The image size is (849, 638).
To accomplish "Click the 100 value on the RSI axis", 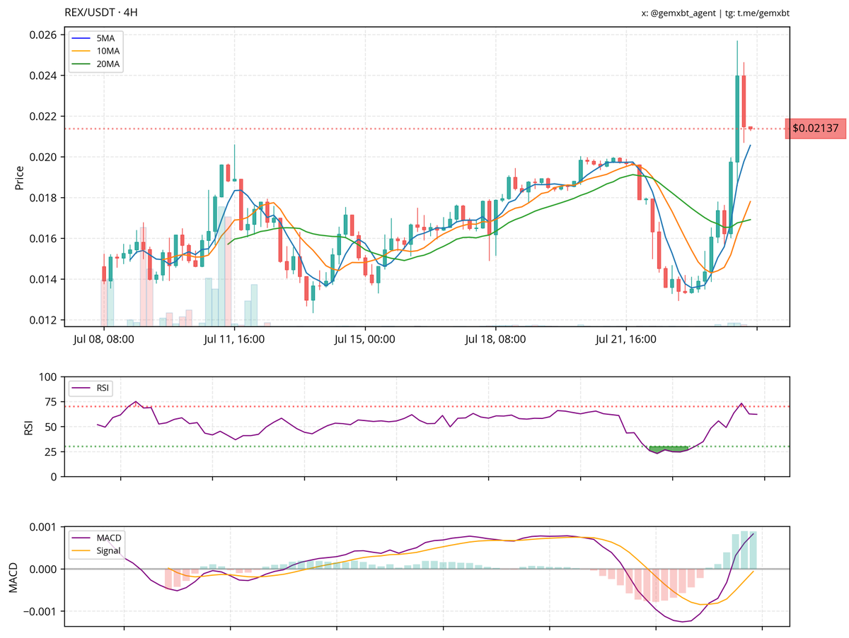I will pos(49,377).
